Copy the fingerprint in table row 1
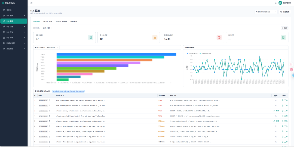The height and width of the screenshot is (147, 294). click(49, 100)
